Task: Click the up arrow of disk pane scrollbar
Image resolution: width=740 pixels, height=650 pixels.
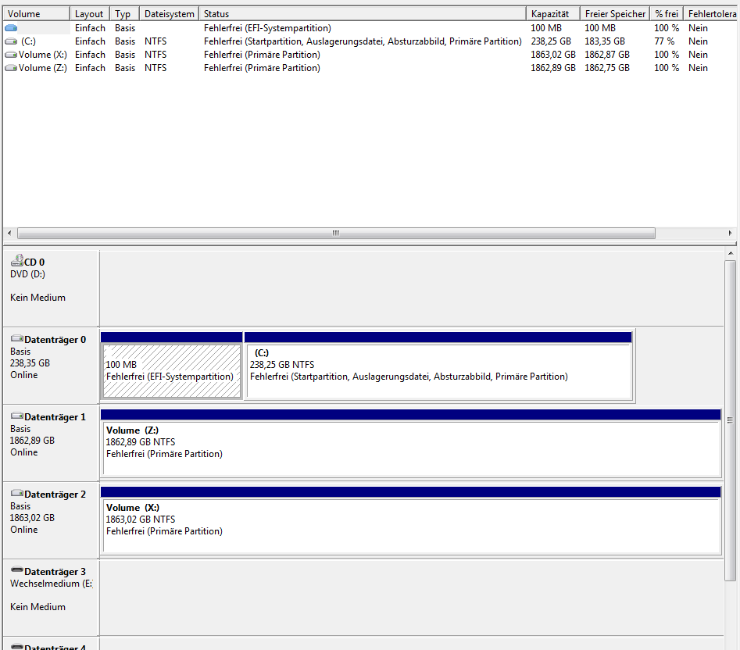Action: 731,253
